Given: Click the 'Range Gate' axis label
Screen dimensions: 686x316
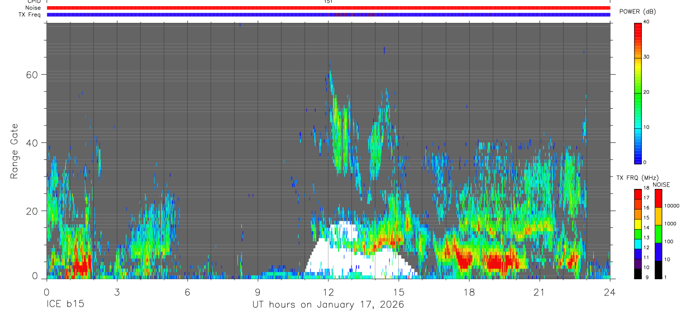Looking at the screenshot, I should (15, 152).
